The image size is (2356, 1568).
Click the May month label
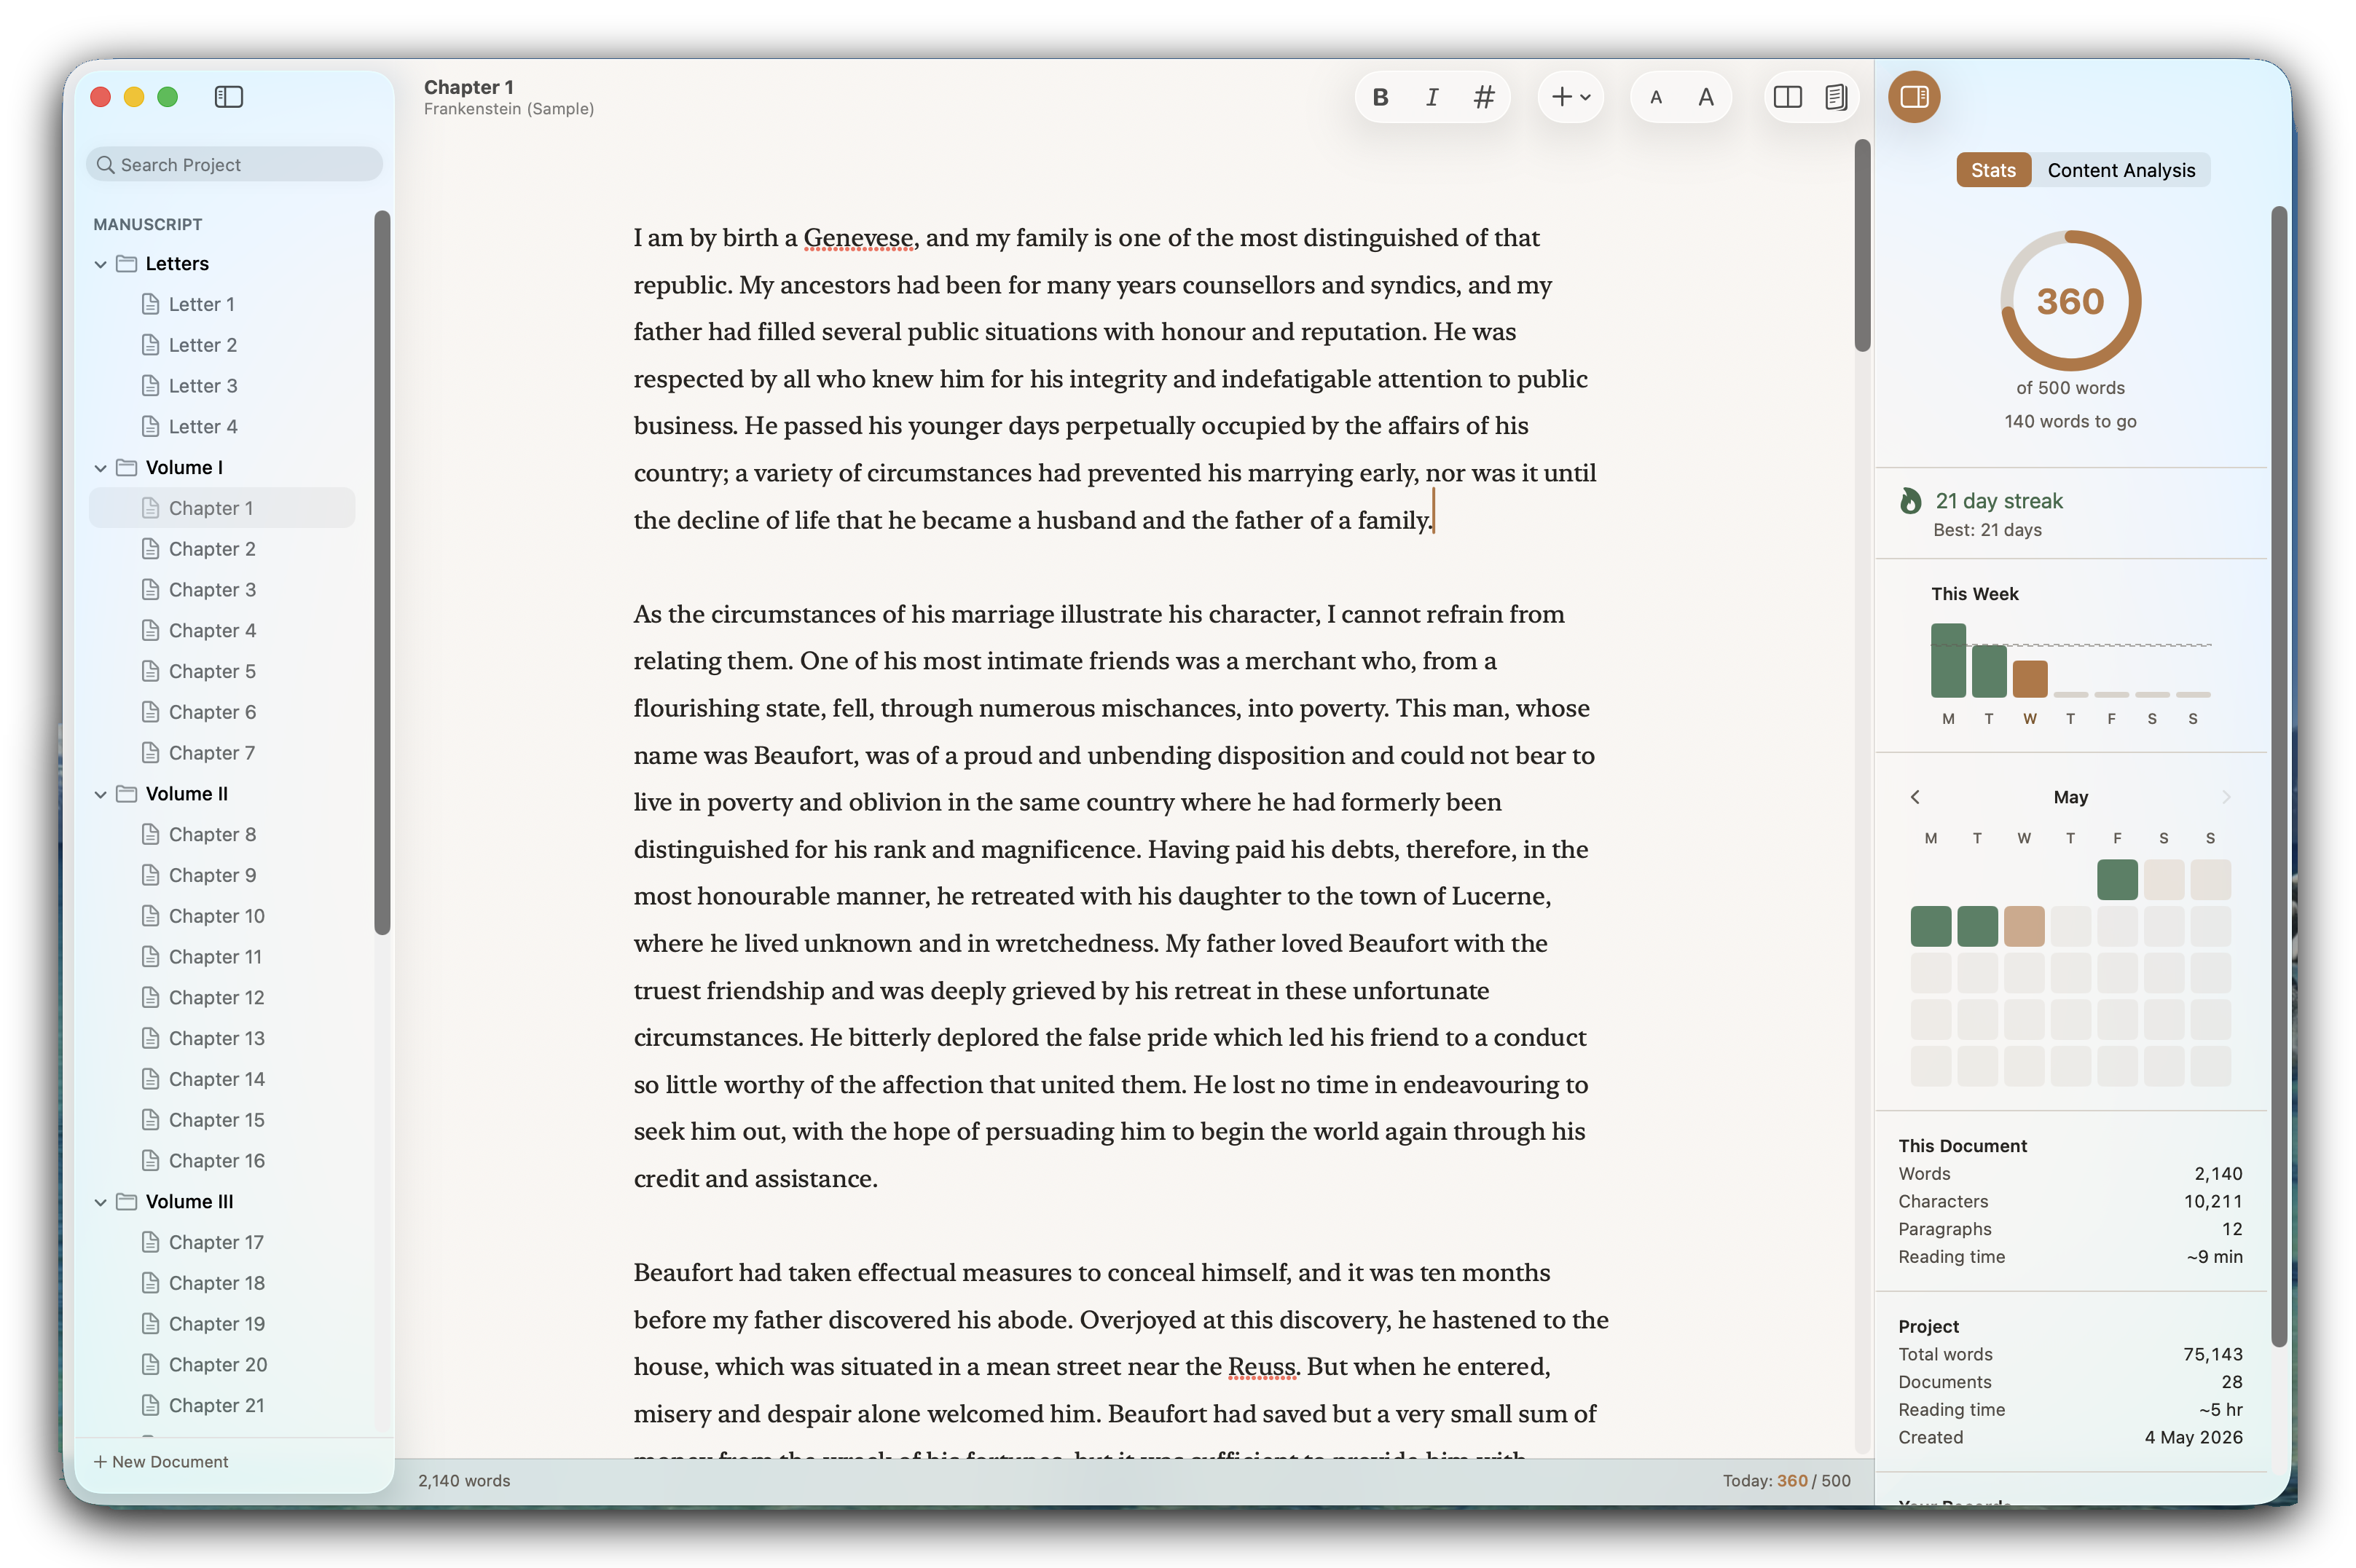2070,797
